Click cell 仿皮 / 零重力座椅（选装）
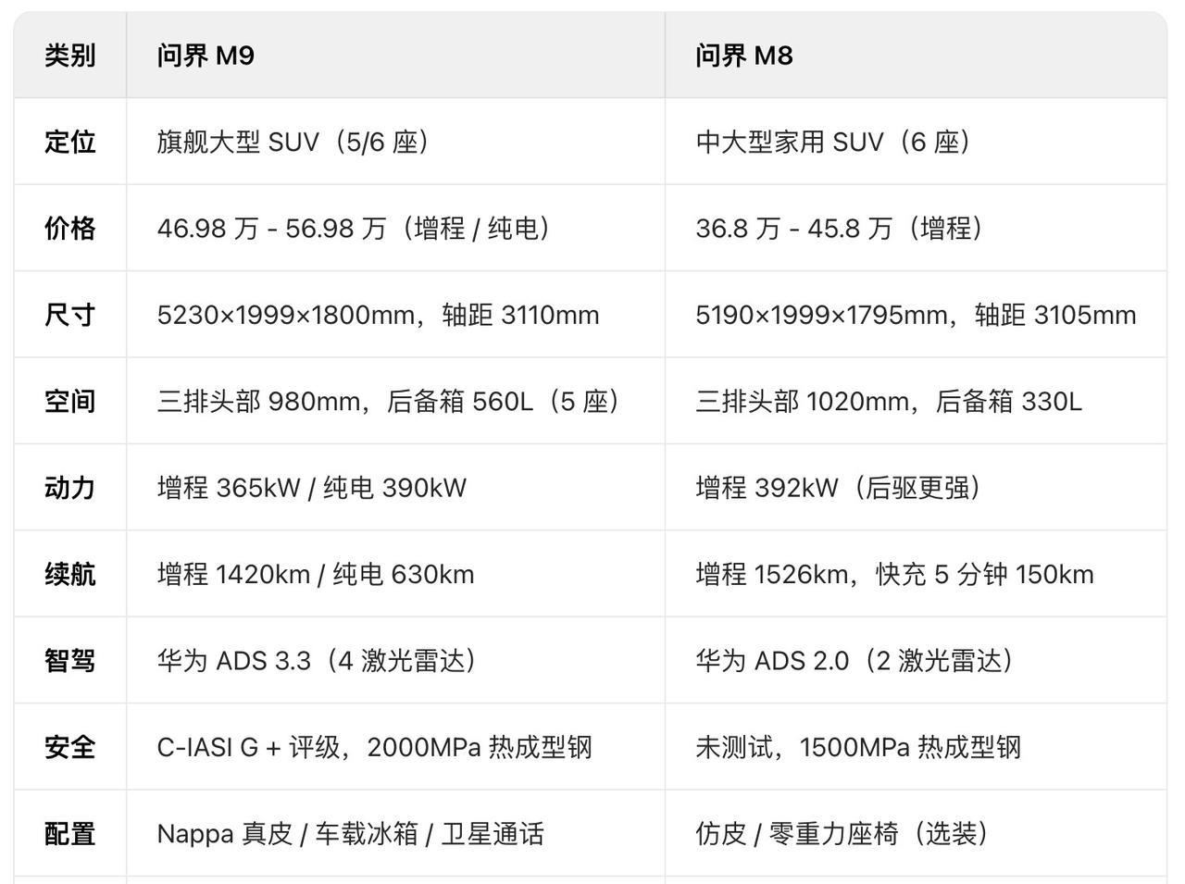 click(x=916, y=833)
